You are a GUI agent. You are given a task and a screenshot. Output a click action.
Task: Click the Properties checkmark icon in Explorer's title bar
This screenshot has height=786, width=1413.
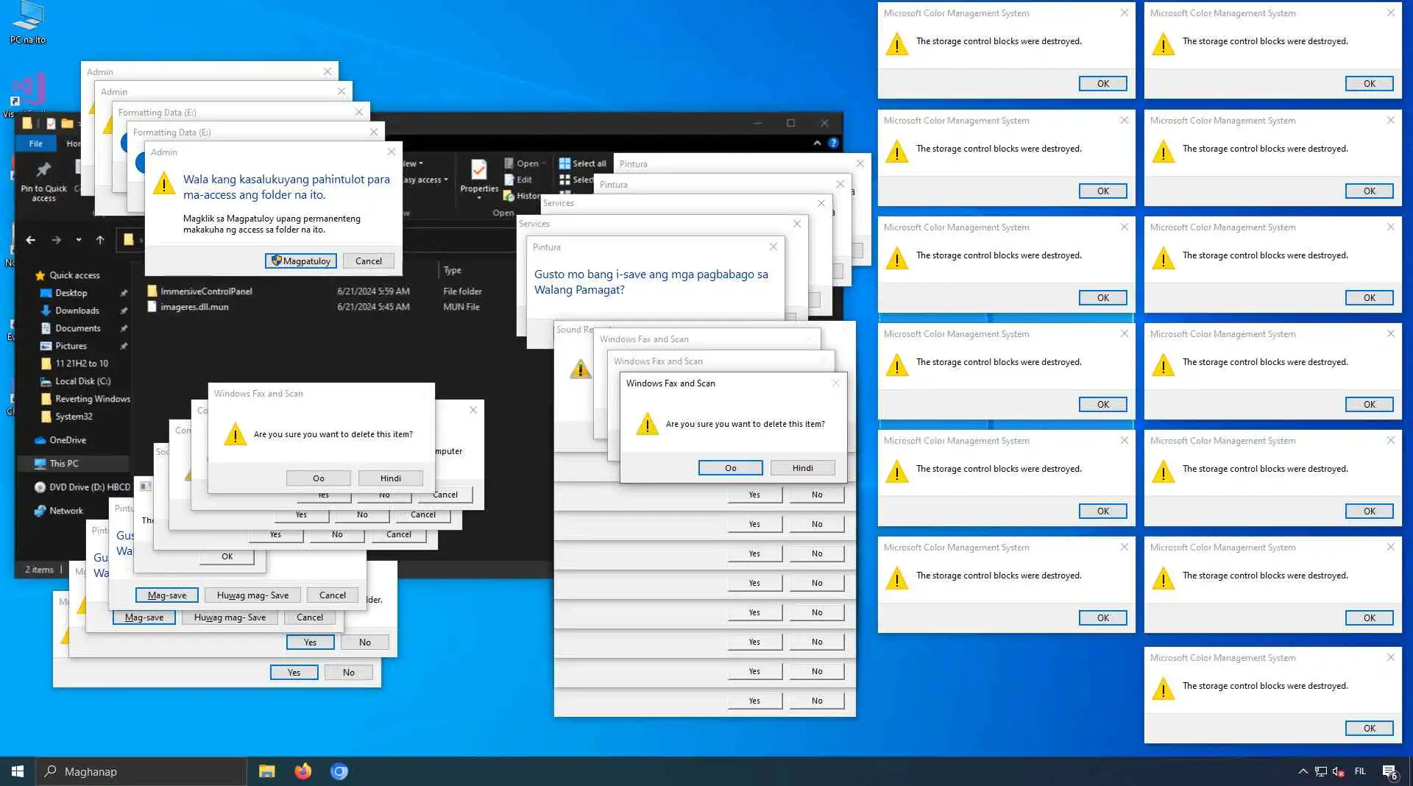[x=51, y=123]
